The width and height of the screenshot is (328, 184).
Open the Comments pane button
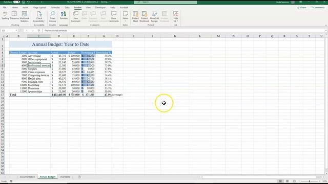tap(317, 8)
